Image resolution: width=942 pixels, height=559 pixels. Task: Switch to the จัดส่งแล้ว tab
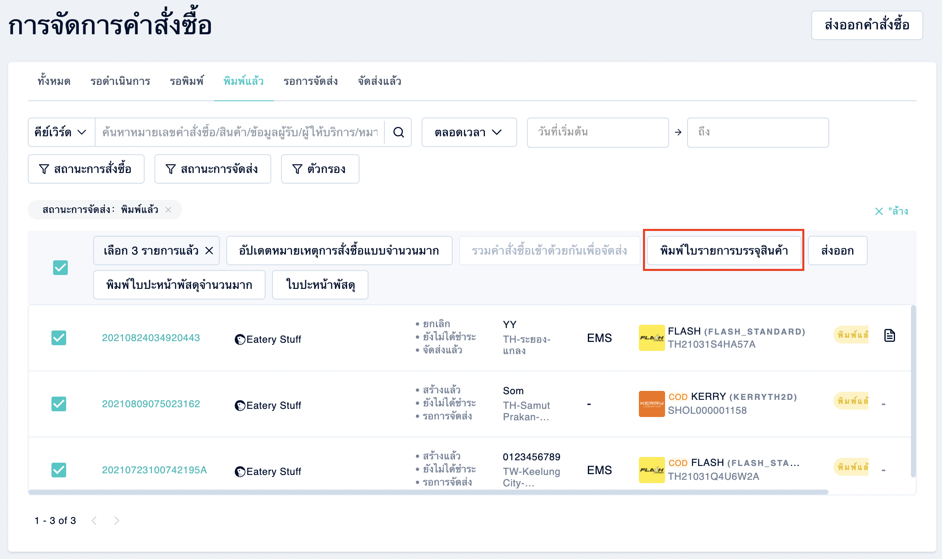pyautogui.click(x=379, y=81)
